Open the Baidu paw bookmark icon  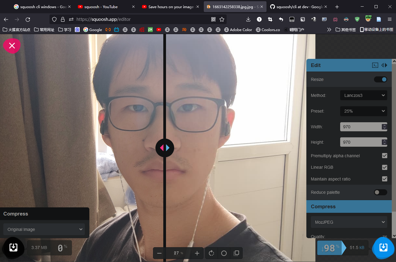point(77,30)
